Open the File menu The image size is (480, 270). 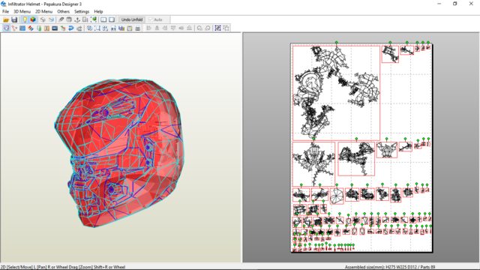tap(5, 12)
